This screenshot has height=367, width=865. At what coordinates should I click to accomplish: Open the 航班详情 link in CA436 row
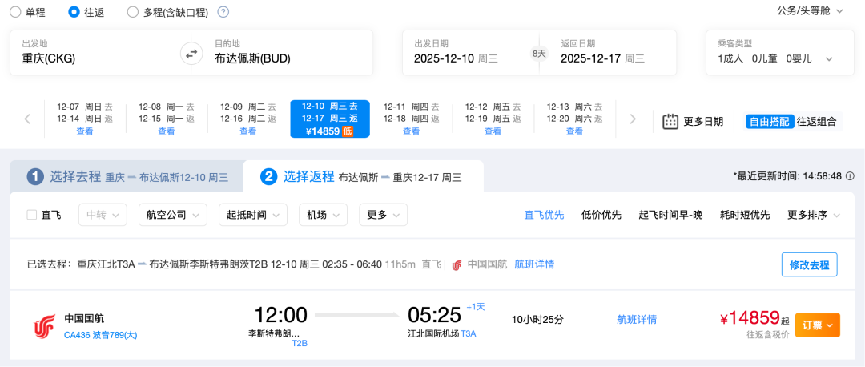(x=636, y=319)
